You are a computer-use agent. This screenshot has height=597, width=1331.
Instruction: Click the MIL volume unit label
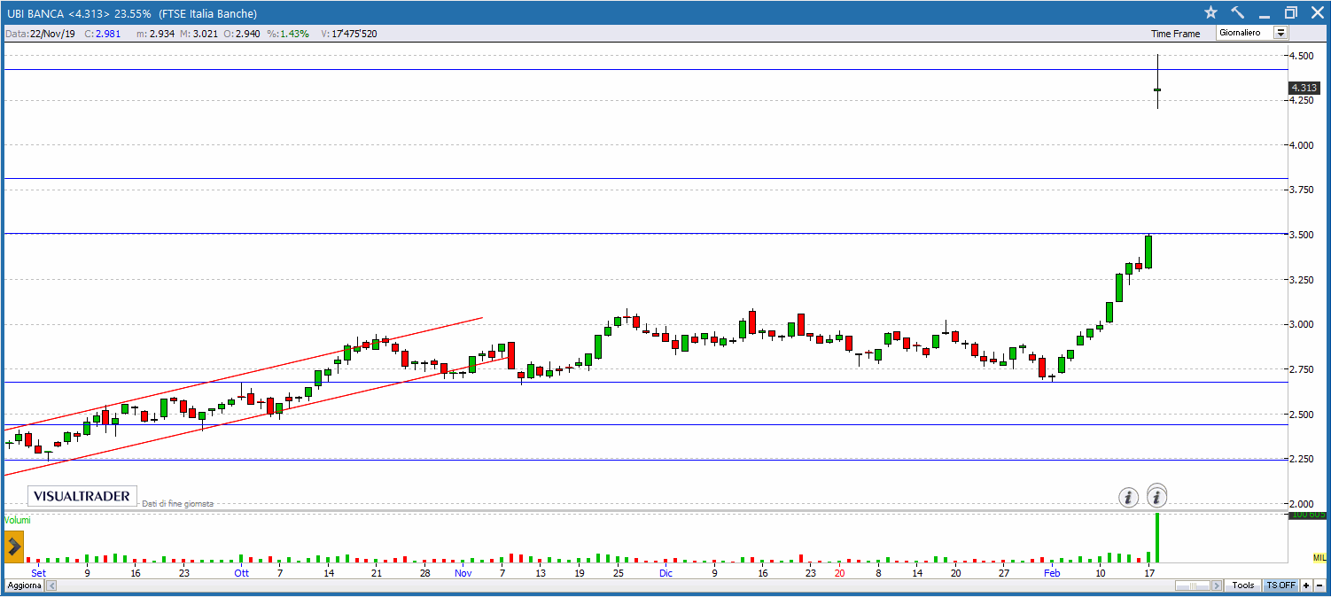coord(1319,557)
